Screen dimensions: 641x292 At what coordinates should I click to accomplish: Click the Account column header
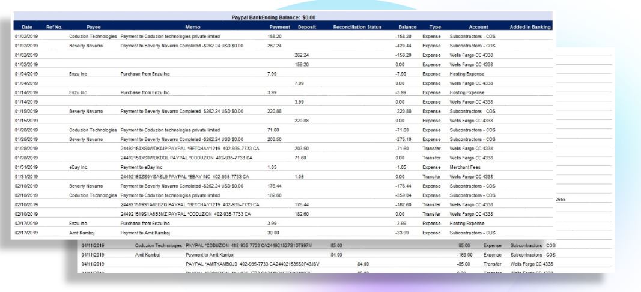pyautogui.click(x=478, y=27)
